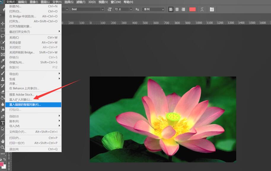Choose 存储为(A)... menu item
Image resolution: width=271 pixels, height=171 pixels.
point(33,62)
